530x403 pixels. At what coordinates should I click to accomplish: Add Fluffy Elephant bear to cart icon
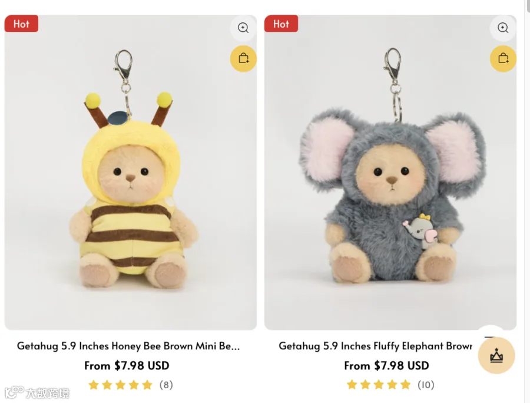click(x=503, y=58)
